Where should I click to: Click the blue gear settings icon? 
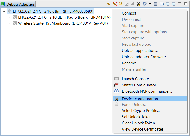pos(145,4)
